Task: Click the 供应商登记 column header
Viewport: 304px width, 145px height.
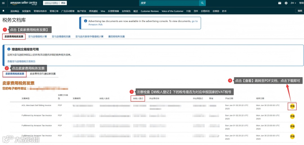Action: tap(198, 98)
